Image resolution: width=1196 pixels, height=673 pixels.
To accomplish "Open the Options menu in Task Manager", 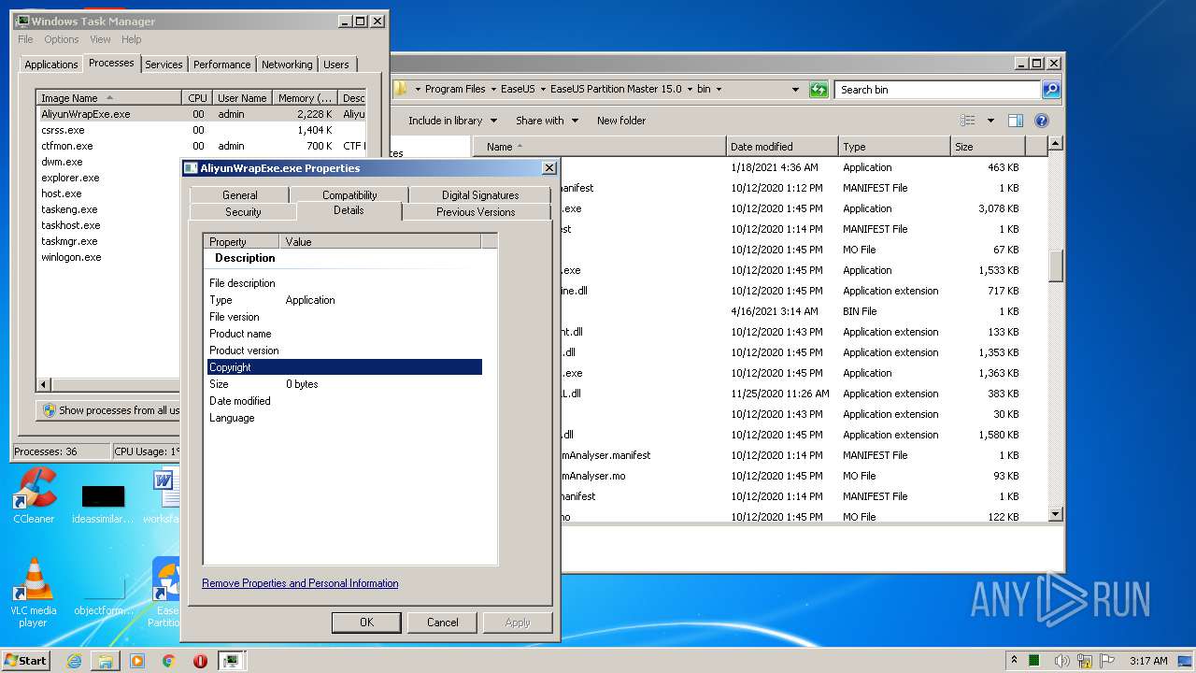I will pyautogui.click(x=62, y=39).
